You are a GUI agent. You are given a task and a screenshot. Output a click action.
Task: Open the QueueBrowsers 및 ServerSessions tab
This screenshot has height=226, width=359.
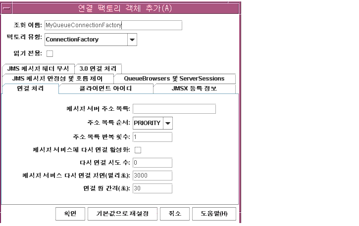(174, 79)
